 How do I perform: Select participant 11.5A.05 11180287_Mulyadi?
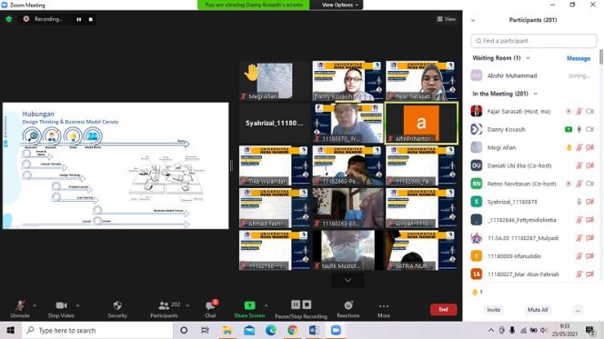pyautogui.click(x=534, y=238)
